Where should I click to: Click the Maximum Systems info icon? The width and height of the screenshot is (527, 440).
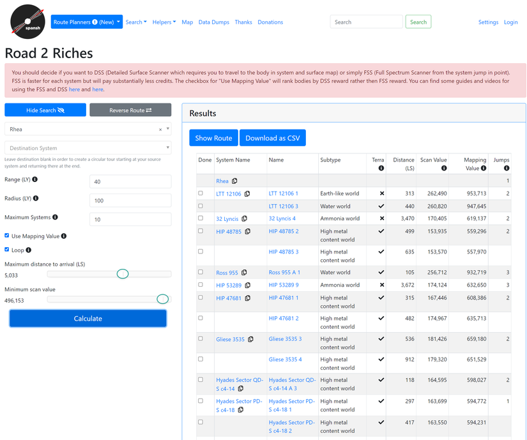tap(56, 217)
